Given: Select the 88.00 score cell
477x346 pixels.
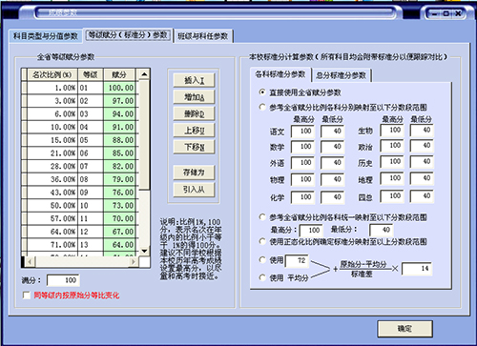Looking at the screenshot, I should 119,140.
